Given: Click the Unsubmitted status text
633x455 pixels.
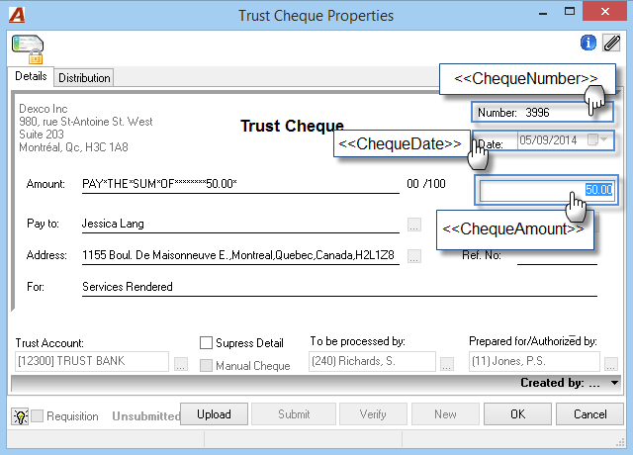Looking at the screenshot, I should point(146,416).
